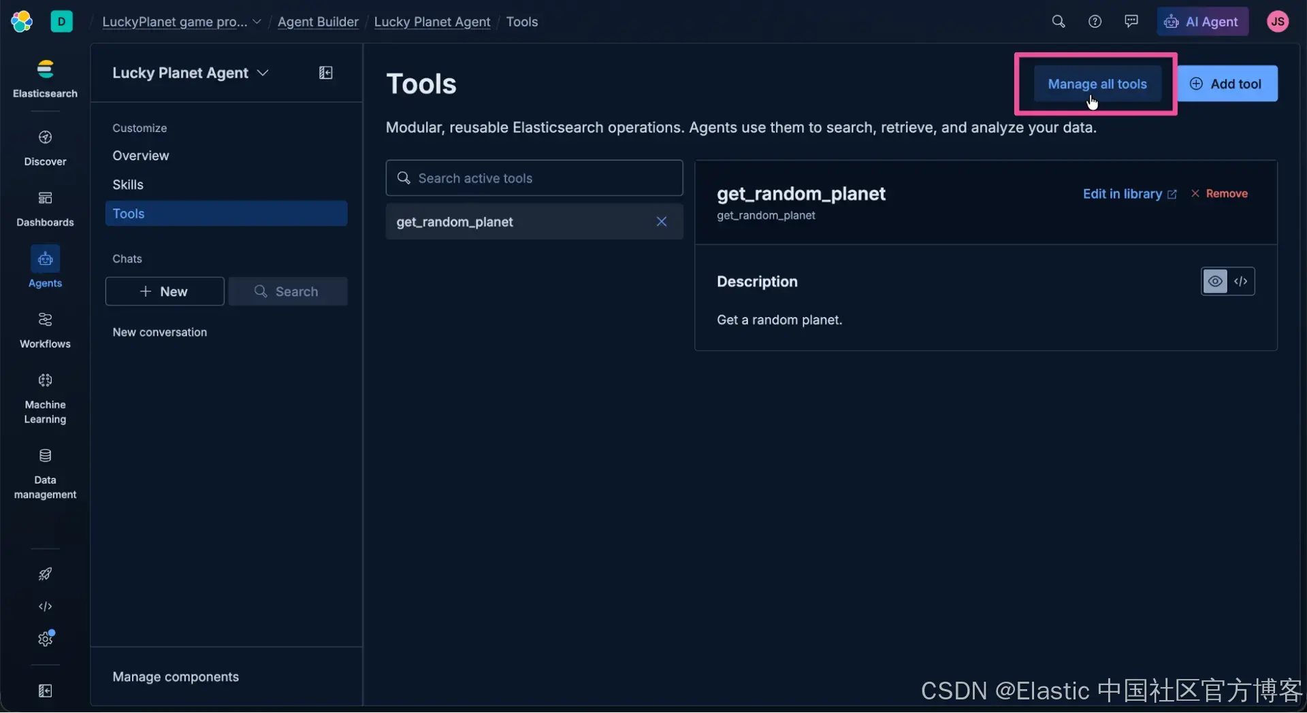Go to Agent Builder breadcrumb
1307x713 pixels.
click(318, 22)
